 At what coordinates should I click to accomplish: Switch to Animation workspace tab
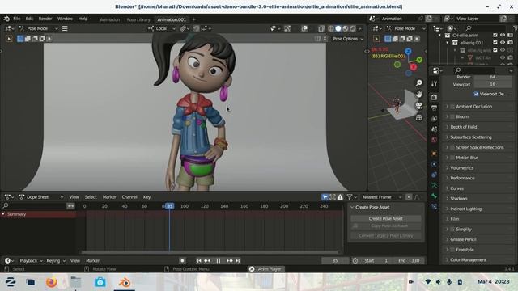tap(110, 19)
